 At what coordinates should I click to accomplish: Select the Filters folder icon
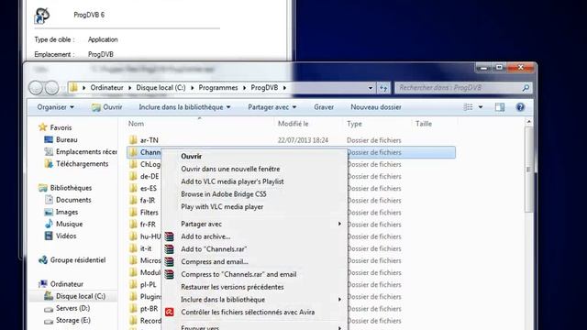(x=133, y=213)
